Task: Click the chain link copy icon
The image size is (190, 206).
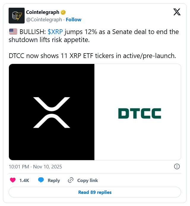Action: coord(70,180)
